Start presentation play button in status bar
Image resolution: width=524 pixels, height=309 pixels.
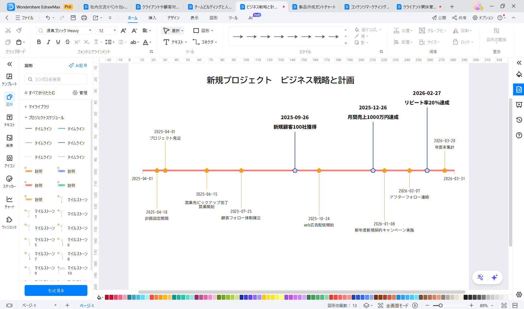(415, 305)
